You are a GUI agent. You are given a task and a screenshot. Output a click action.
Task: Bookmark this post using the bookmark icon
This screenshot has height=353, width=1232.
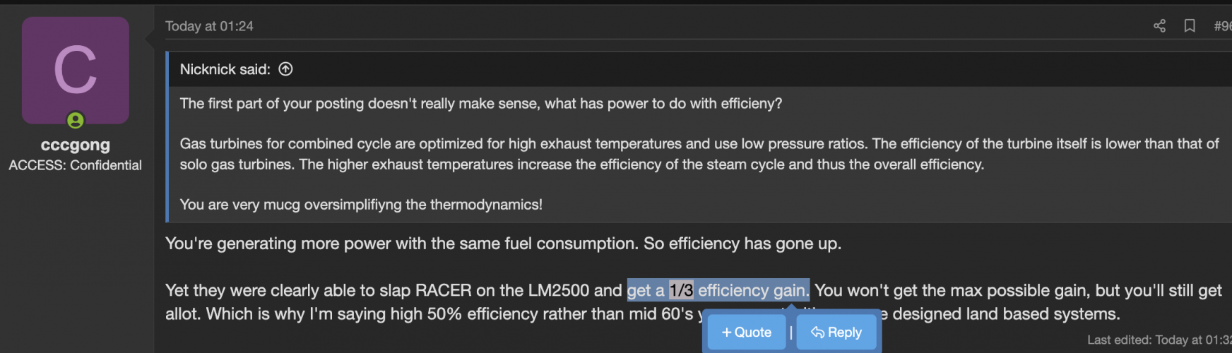coord(1190,26)
